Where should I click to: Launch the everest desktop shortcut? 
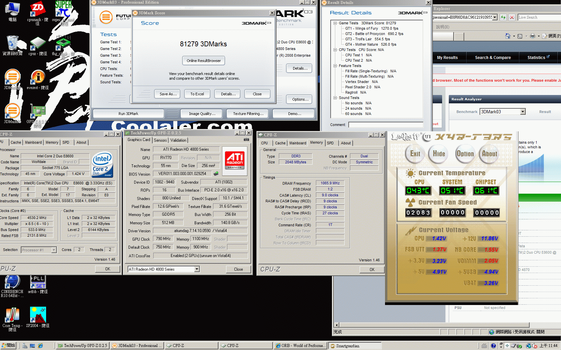[x=38, y=80]
